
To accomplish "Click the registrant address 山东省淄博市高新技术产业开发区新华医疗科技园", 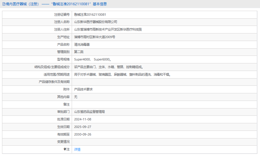I will tap(108, 29).
